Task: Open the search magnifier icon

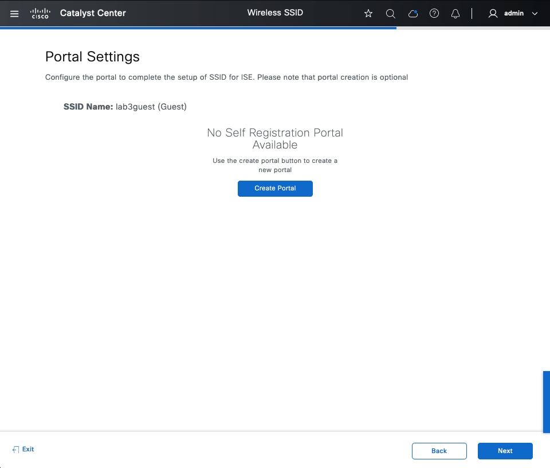Action: [391, 13]
